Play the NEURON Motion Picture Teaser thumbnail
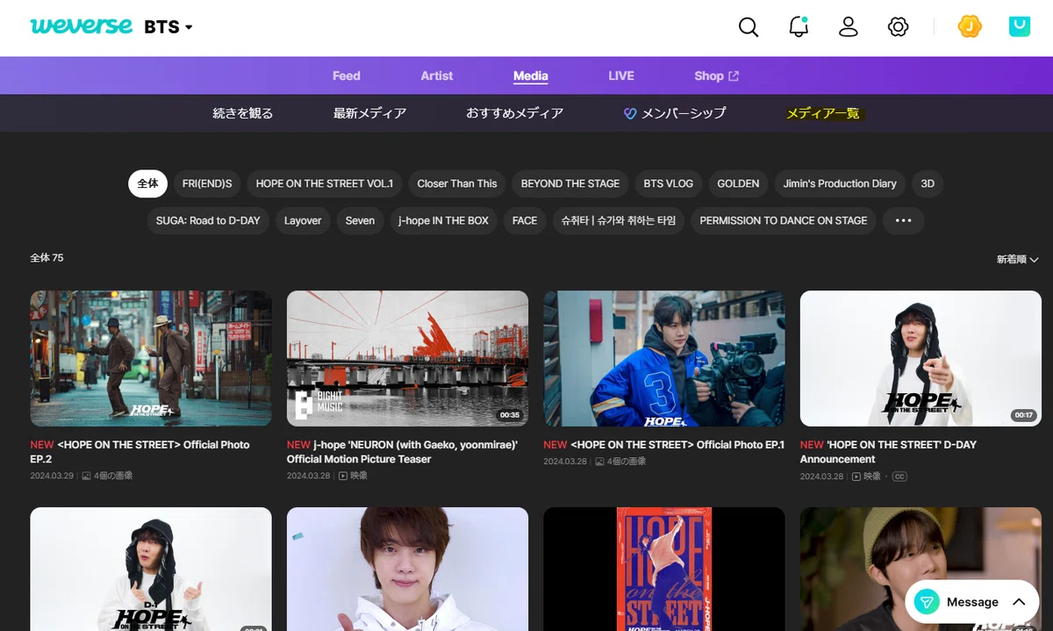The width and height of the screenshot is (1053, 631). [x=407, y=359]
